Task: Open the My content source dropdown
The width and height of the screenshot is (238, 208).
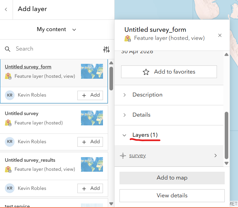Action: pos(56,29)
